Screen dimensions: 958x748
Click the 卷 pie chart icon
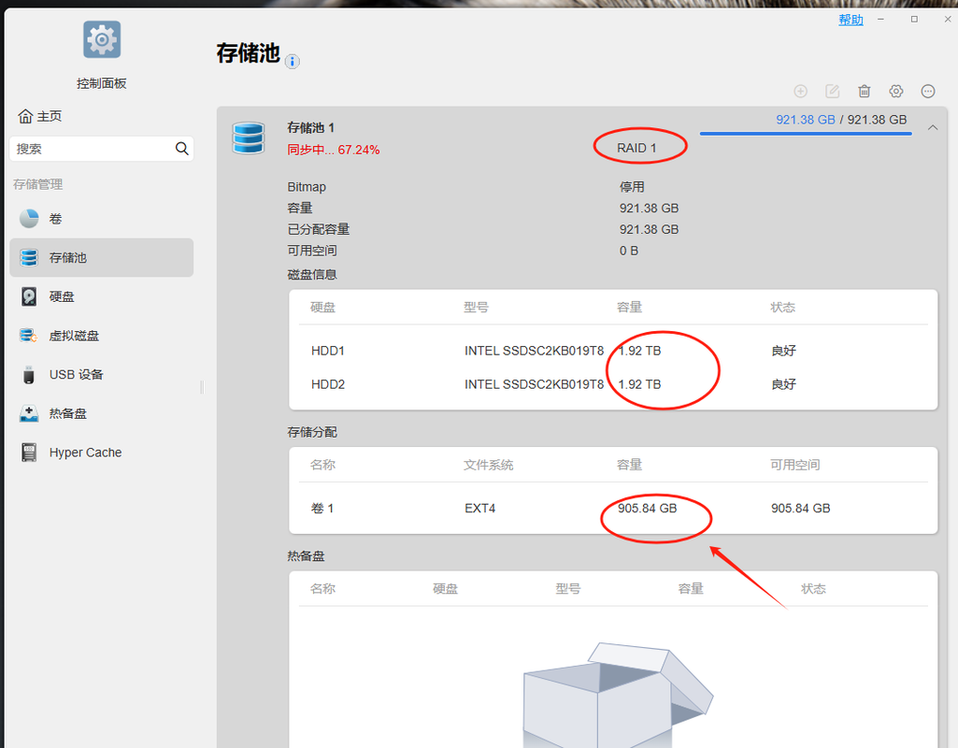click(x=29, y=218)
